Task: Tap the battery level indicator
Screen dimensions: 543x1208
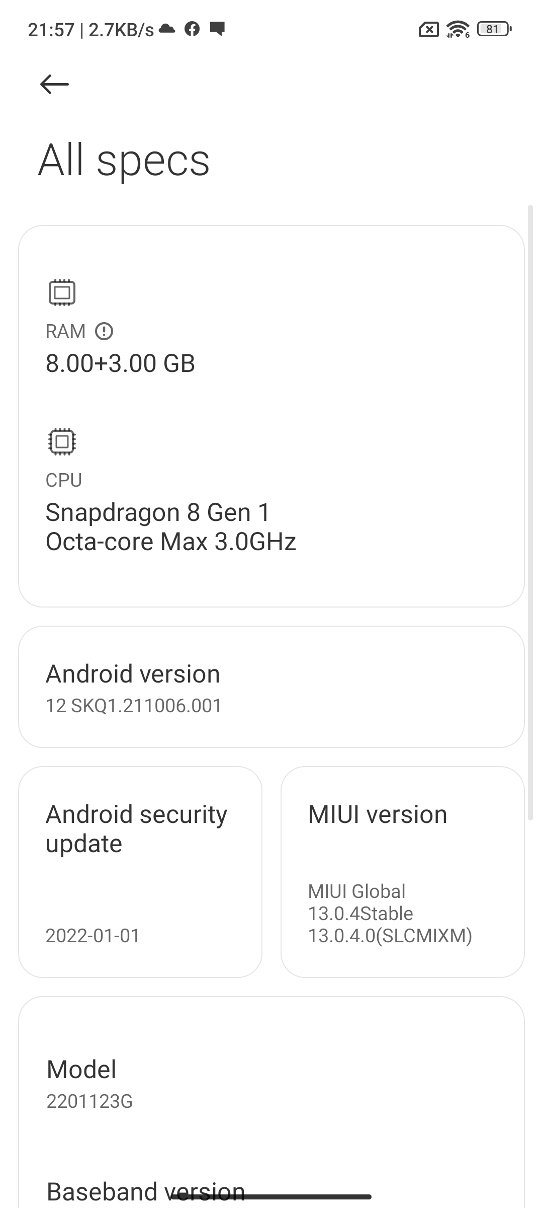Action: 494,29
